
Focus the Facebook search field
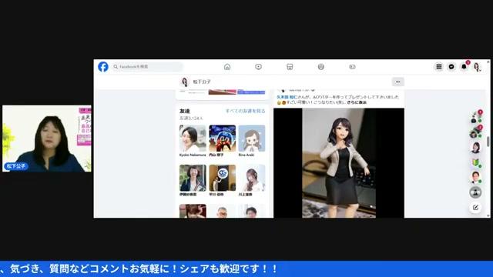tap(147, 67)
